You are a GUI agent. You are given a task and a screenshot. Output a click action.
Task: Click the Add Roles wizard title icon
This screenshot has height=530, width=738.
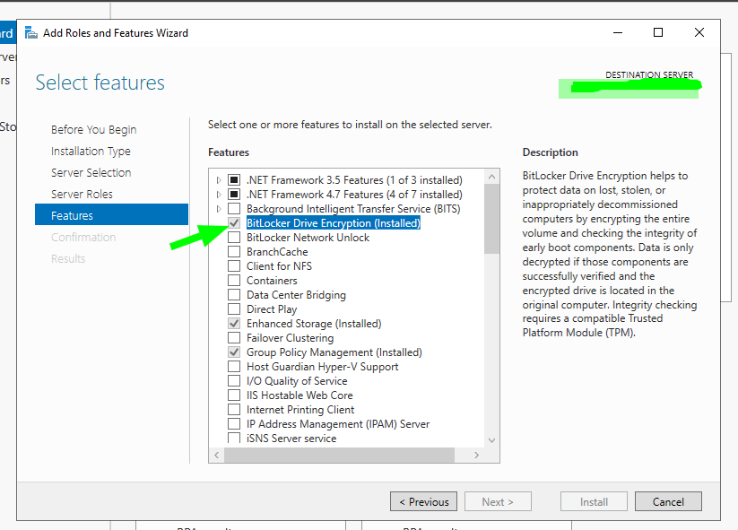point(31,33)
